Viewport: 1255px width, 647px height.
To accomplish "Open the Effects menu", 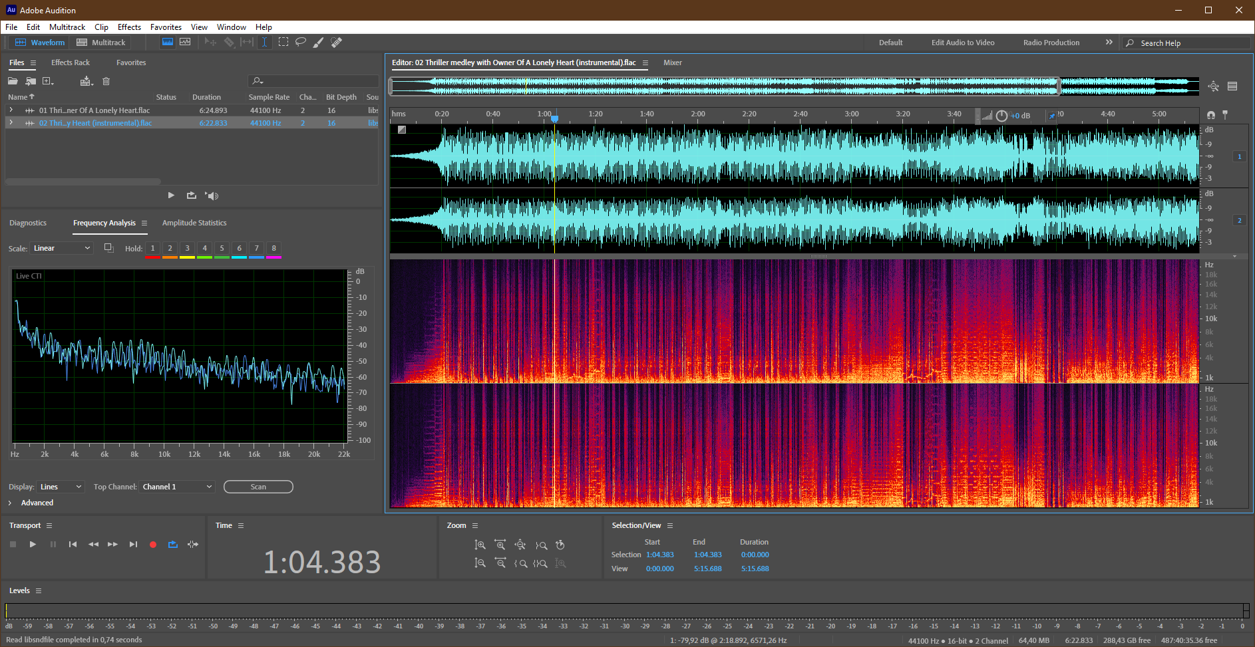I will [x=129, y=27].
